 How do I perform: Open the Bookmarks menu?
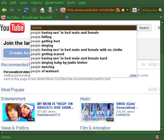coord(55,3)
